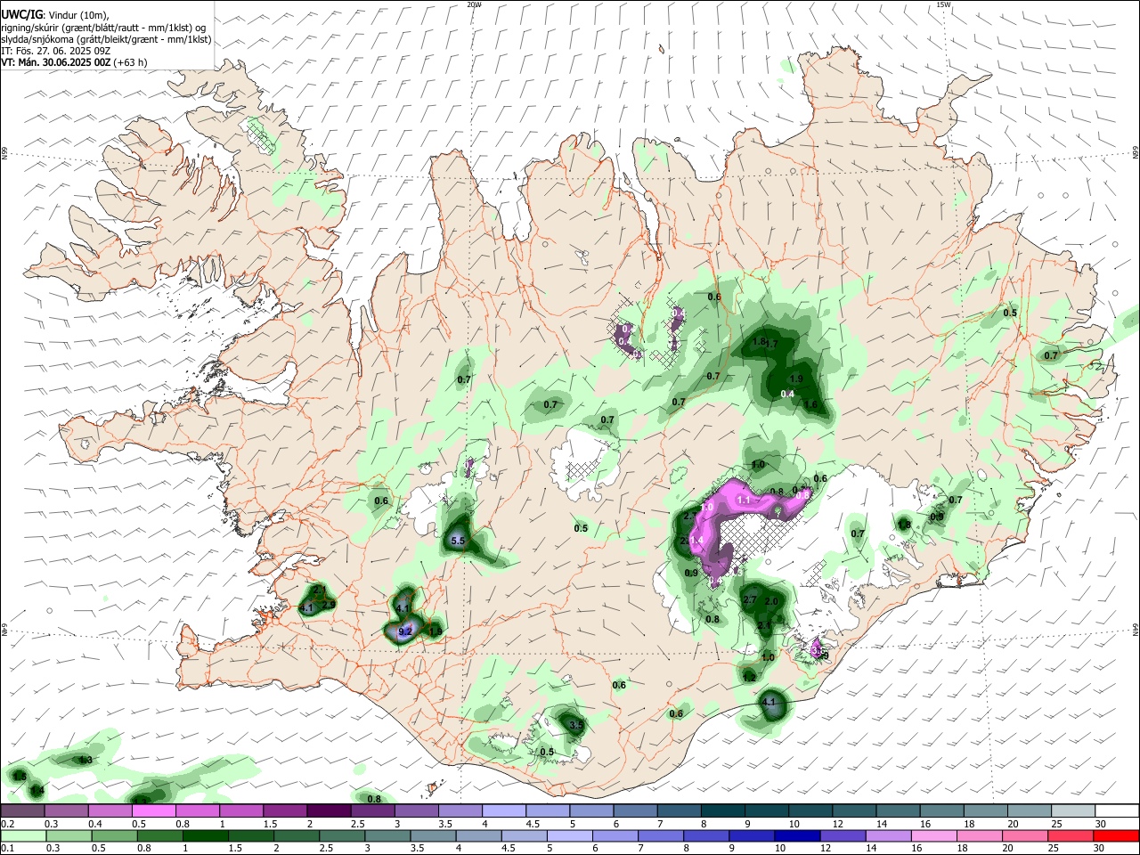This screenshot has height=855, width=1140.
Task: Click the 1.9 value in the northeast rain cell
Action: coord(797,379)
